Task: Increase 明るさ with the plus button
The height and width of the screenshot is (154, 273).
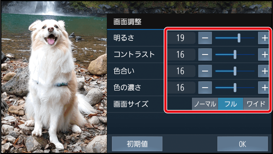Action: pyautogui.click(x=264, y=38)
